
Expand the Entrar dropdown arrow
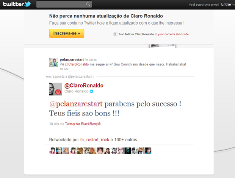[233, 5]
